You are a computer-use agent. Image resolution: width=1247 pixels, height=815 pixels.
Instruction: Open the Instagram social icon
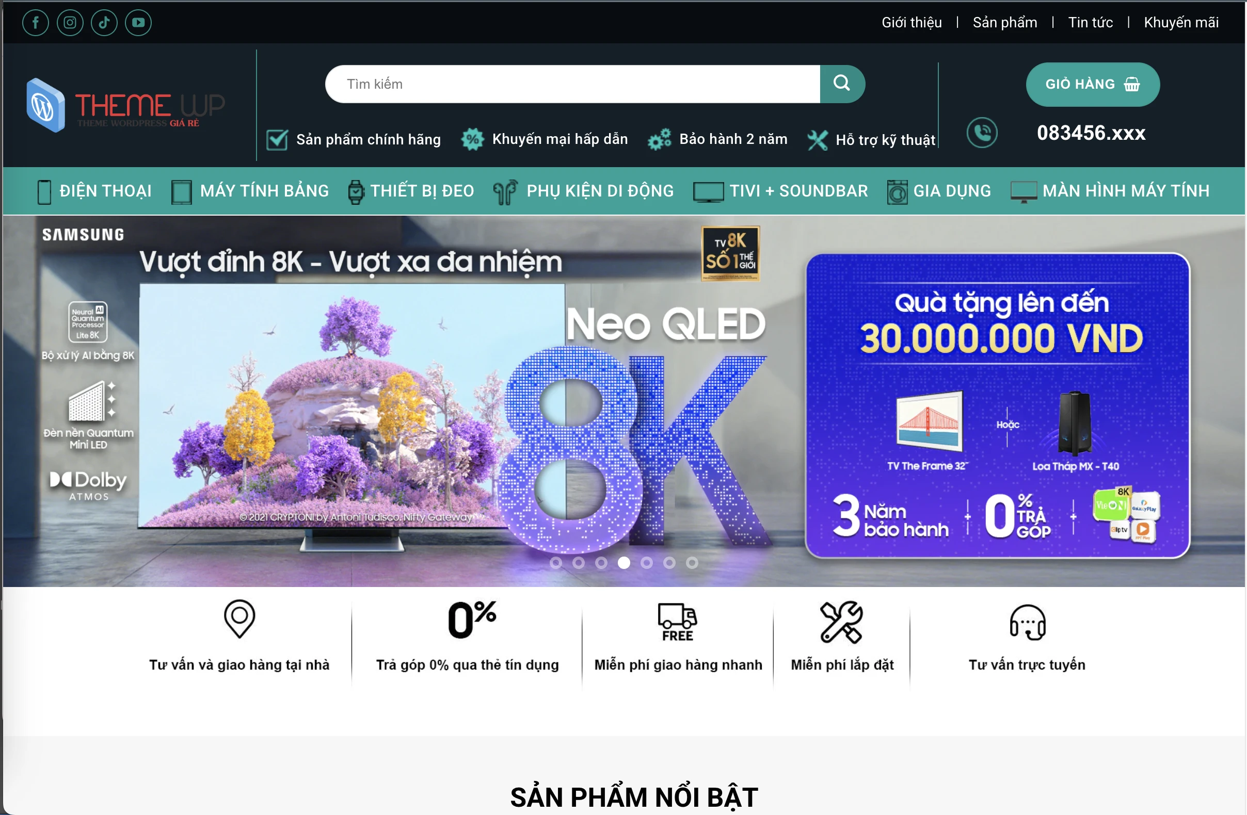point(70,23)
